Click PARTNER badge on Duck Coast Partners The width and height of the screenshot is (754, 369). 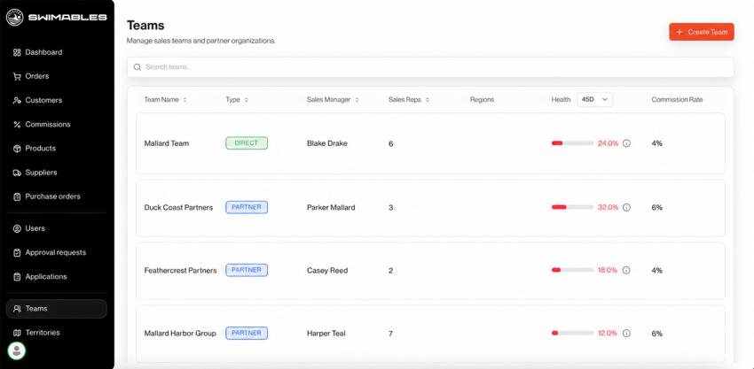pyautogui.click(x=247, y=207)
